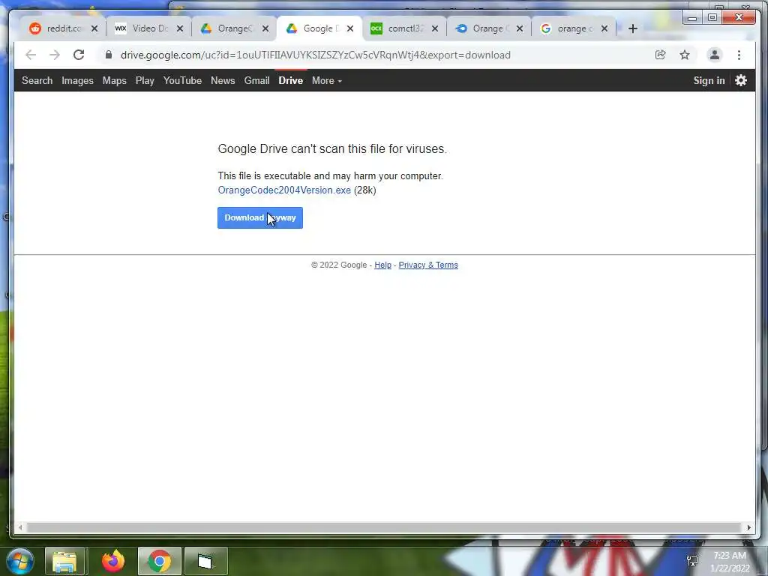Close the comctl32 tab
Viewport: 768px width, 576px height.
point(435,28)
